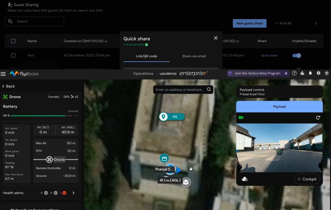The width and height of the screenshot is (331, 210).
Task: Select the Link/QR code tab
Action: pyautogui.click(x=146, y=56)
